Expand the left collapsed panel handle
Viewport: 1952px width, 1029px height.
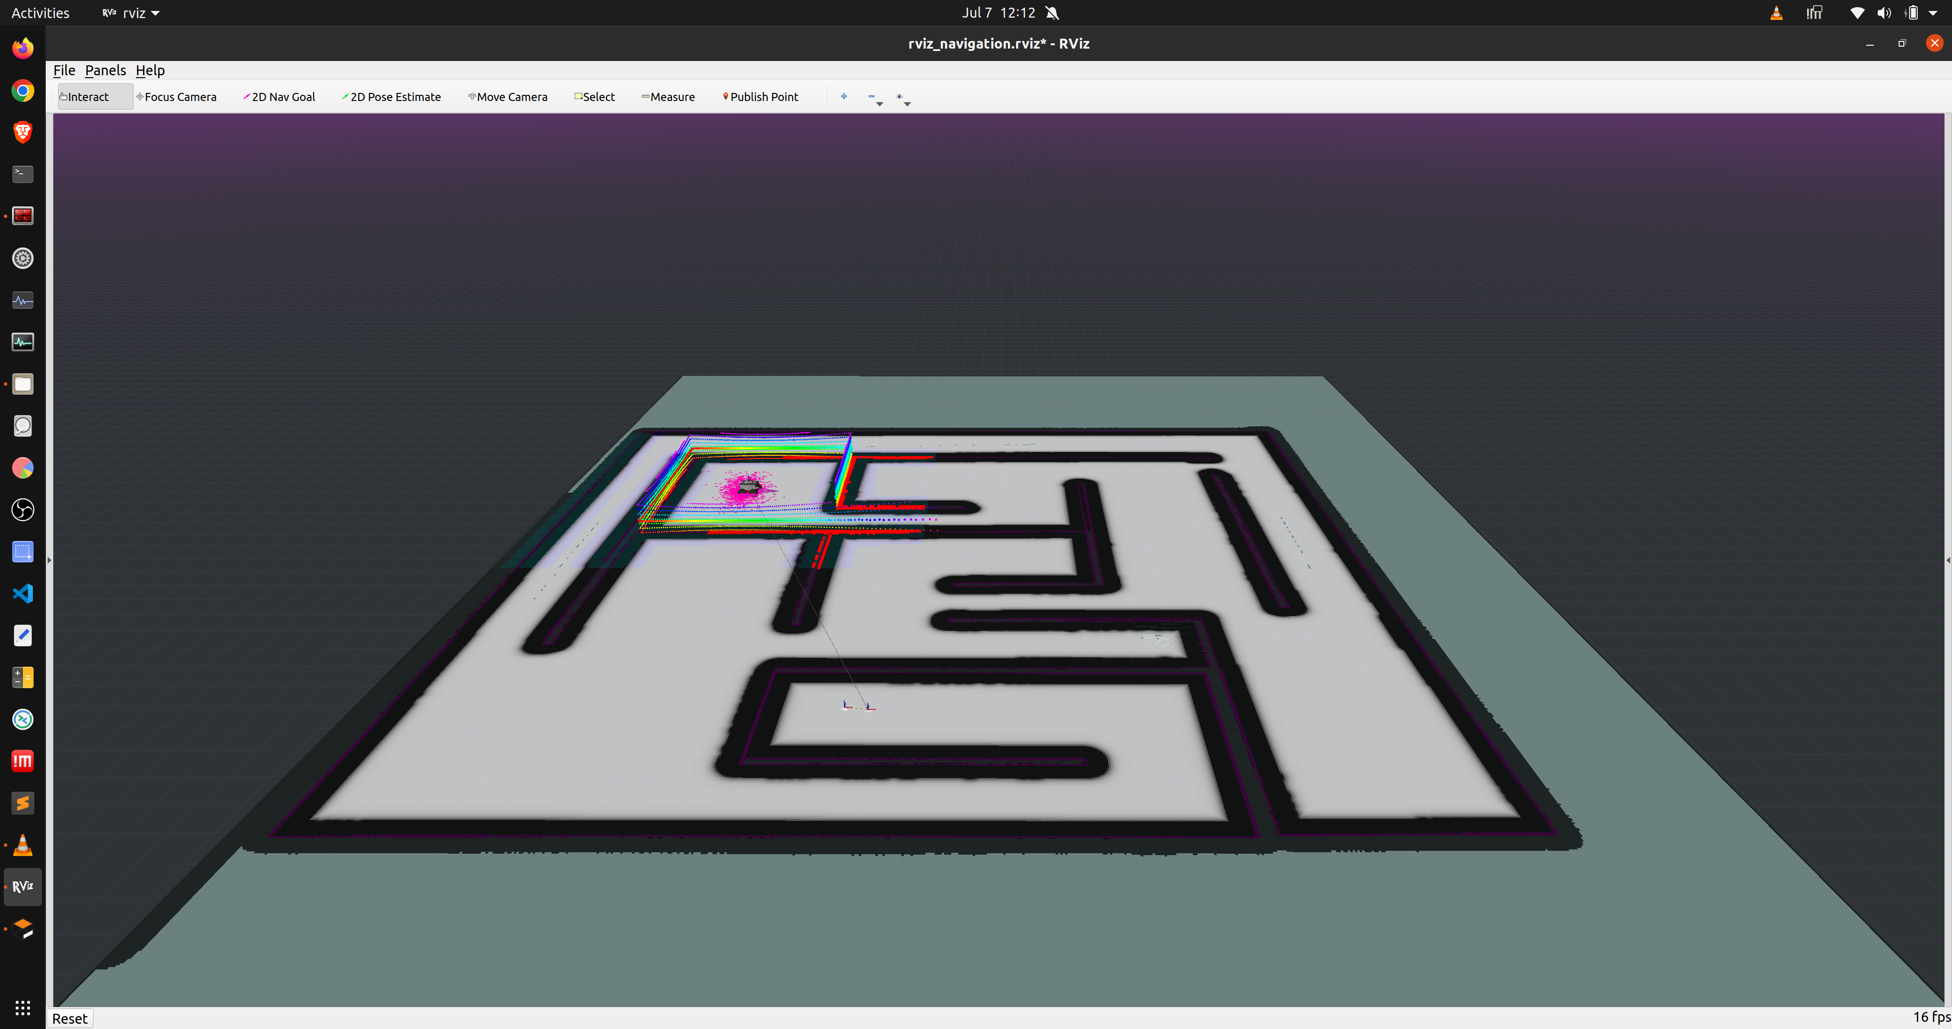pyautogui.click(x=49, y=560)
